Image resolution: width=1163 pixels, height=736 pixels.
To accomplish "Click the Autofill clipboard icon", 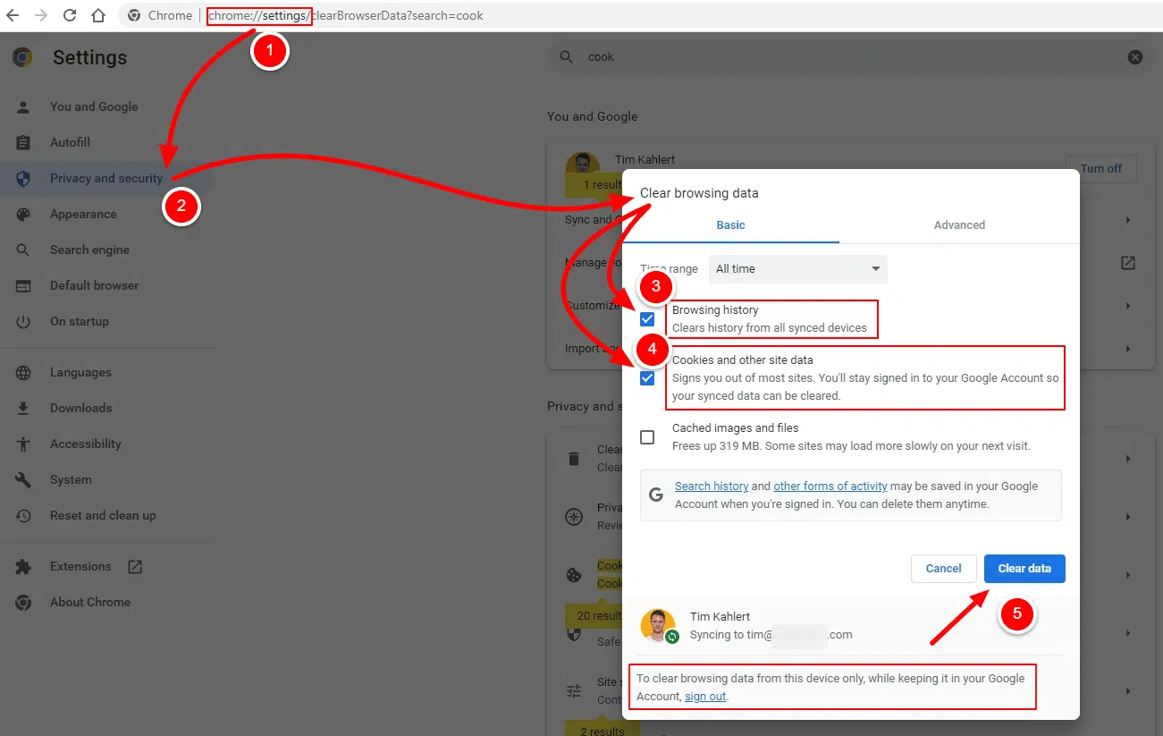I will (23, 142).
